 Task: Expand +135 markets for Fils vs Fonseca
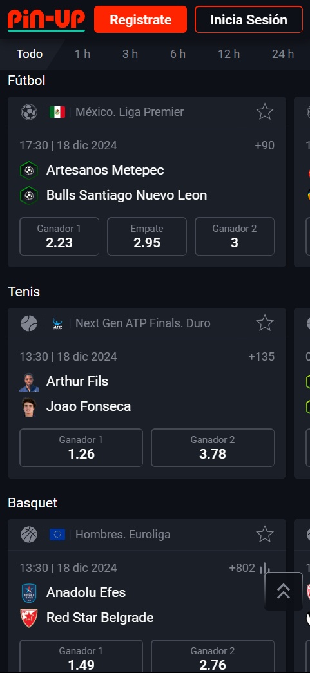(x=262, y=357)
